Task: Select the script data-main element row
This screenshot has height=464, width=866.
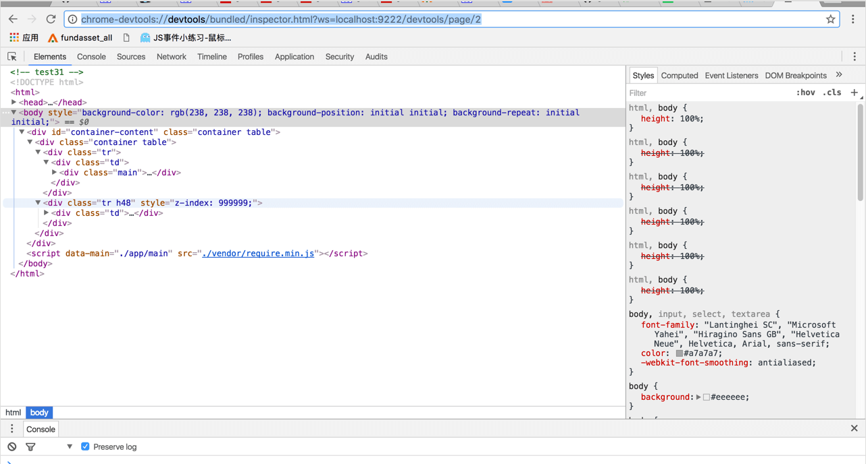Action: pos(197,254)
